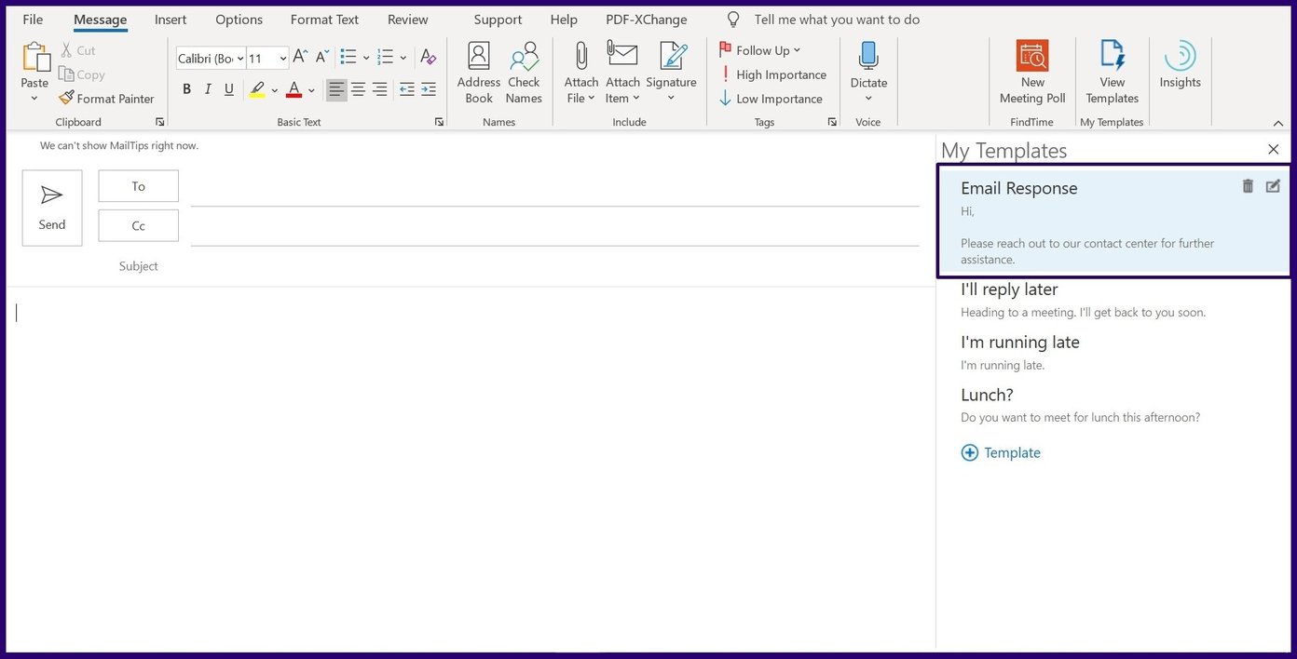Toggle bold formatting
The image size is (1297, 659).
185,89
